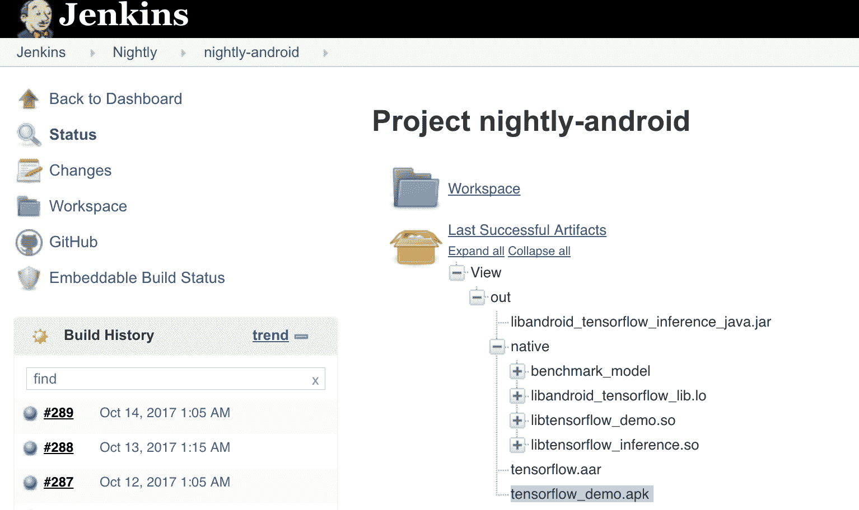Click build #289 status ball
This screenshot has width=859, height=510.
click(x=30, y=413)
